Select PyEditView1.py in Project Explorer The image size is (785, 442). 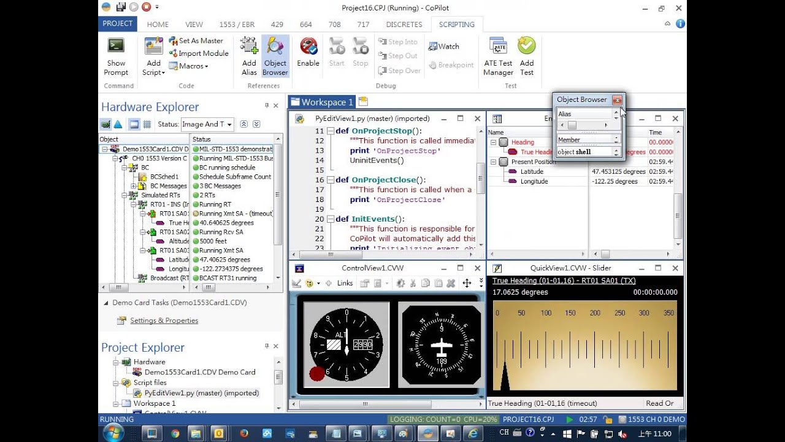click(201, 393)
